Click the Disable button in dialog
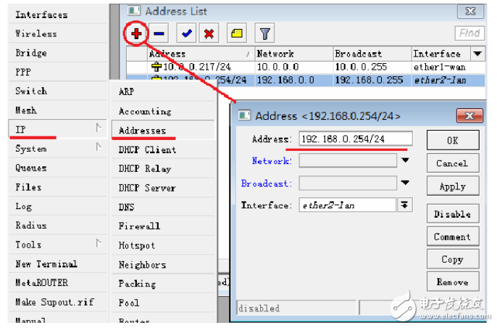This screenshot has height=328, width=497. [452, 214]
